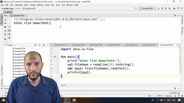Click src folder in the breadcrumb bar
The image size is (184, 103).
click(x=18, y=9)
